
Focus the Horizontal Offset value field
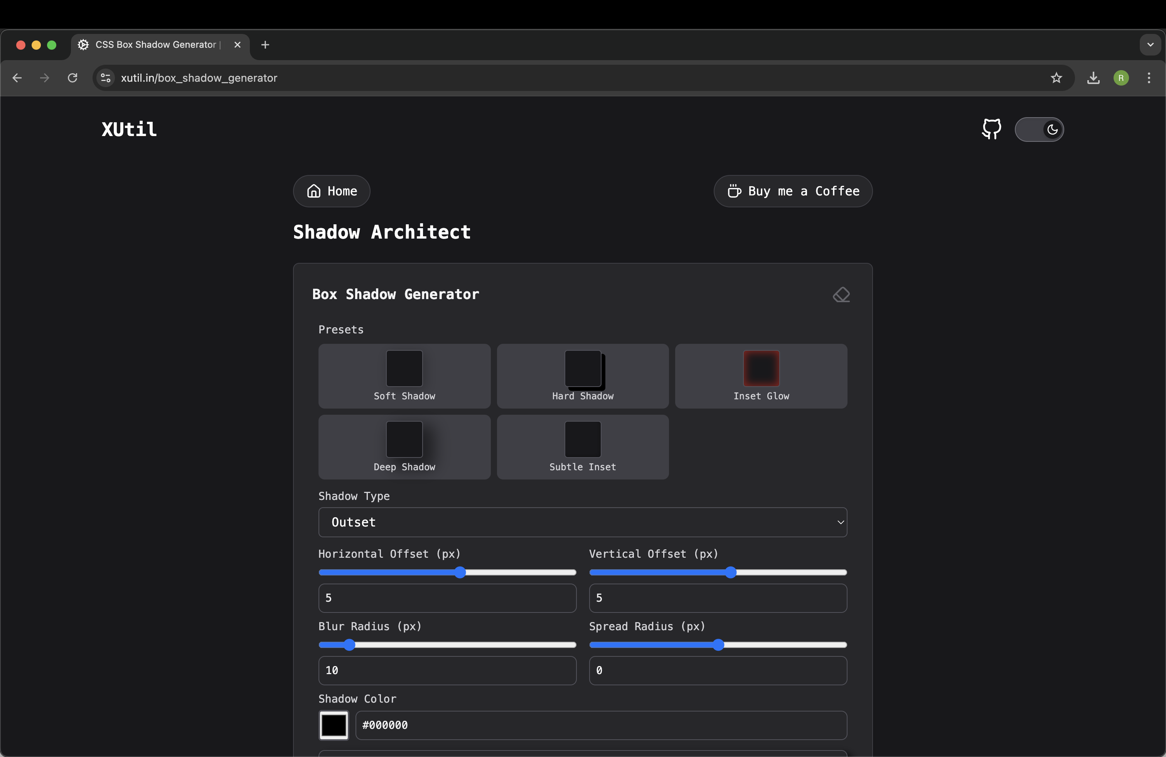click(x=447, y=598)
